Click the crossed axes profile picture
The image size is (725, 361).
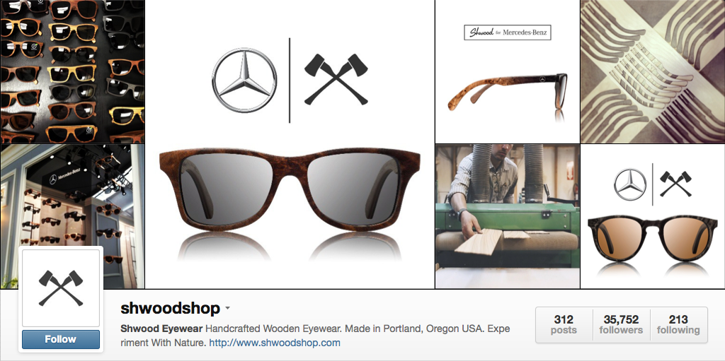61,288
